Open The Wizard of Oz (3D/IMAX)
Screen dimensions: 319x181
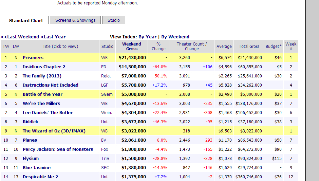(x=54, y=131)
